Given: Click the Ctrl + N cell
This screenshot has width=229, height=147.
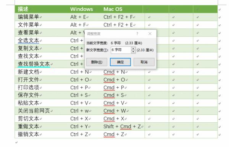Looking at the screenshot, I should (x=80, y=72).
